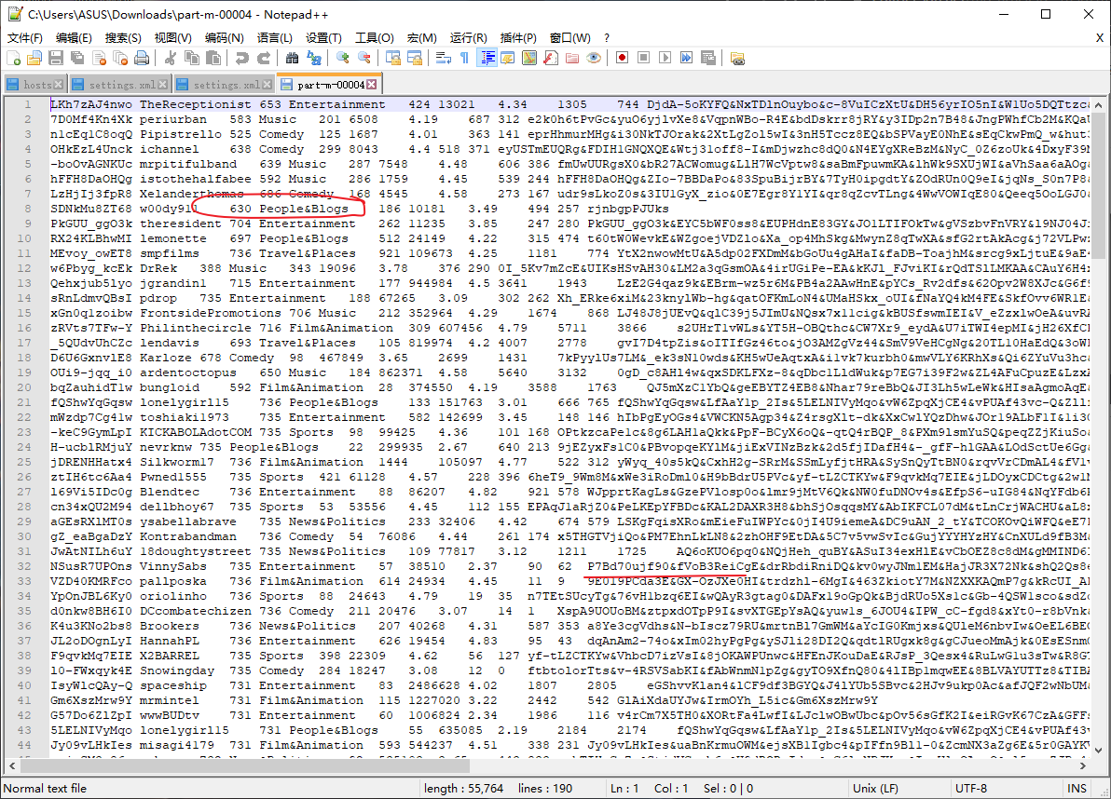Click the scroll down arrow at bottom
This screenshot has height=799, width=1111.
coord(1098,750)
